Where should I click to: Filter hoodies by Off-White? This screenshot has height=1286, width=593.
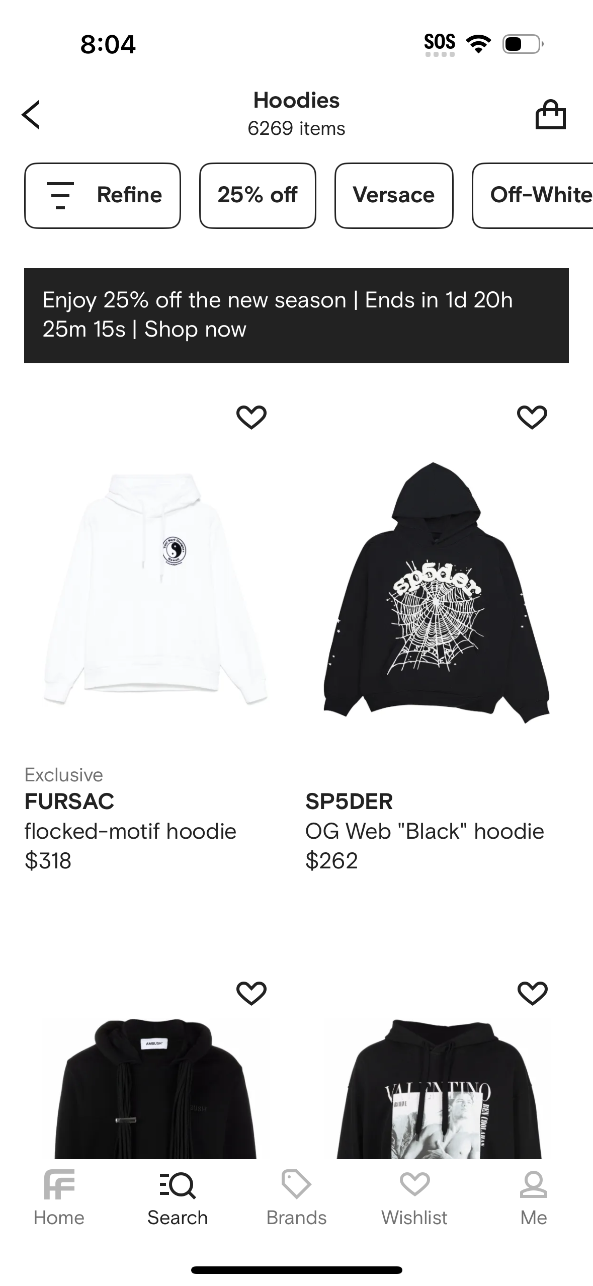click(x=533, y=195)
